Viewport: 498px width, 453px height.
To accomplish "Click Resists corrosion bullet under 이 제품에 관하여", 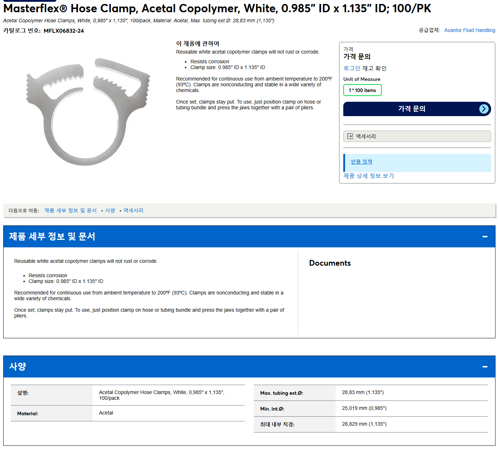I will click(210, 61).
